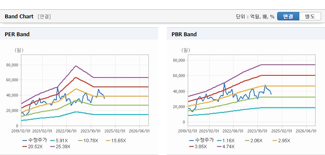Toggle 25.39X series in PER legend
Screen dimensions: 325x155
click(x=60, y=146)
